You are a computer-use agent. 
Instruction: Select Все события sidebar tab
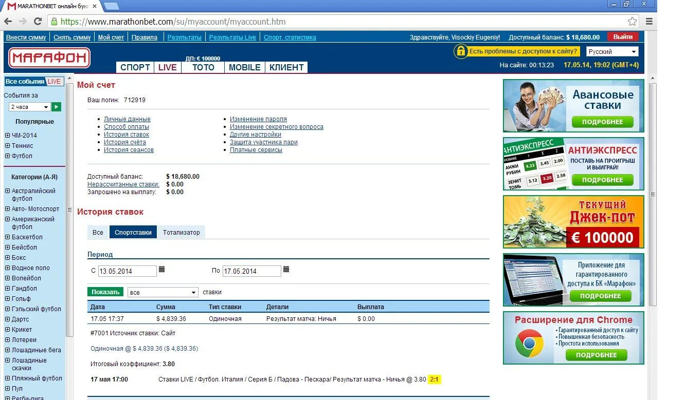[25, 81]
